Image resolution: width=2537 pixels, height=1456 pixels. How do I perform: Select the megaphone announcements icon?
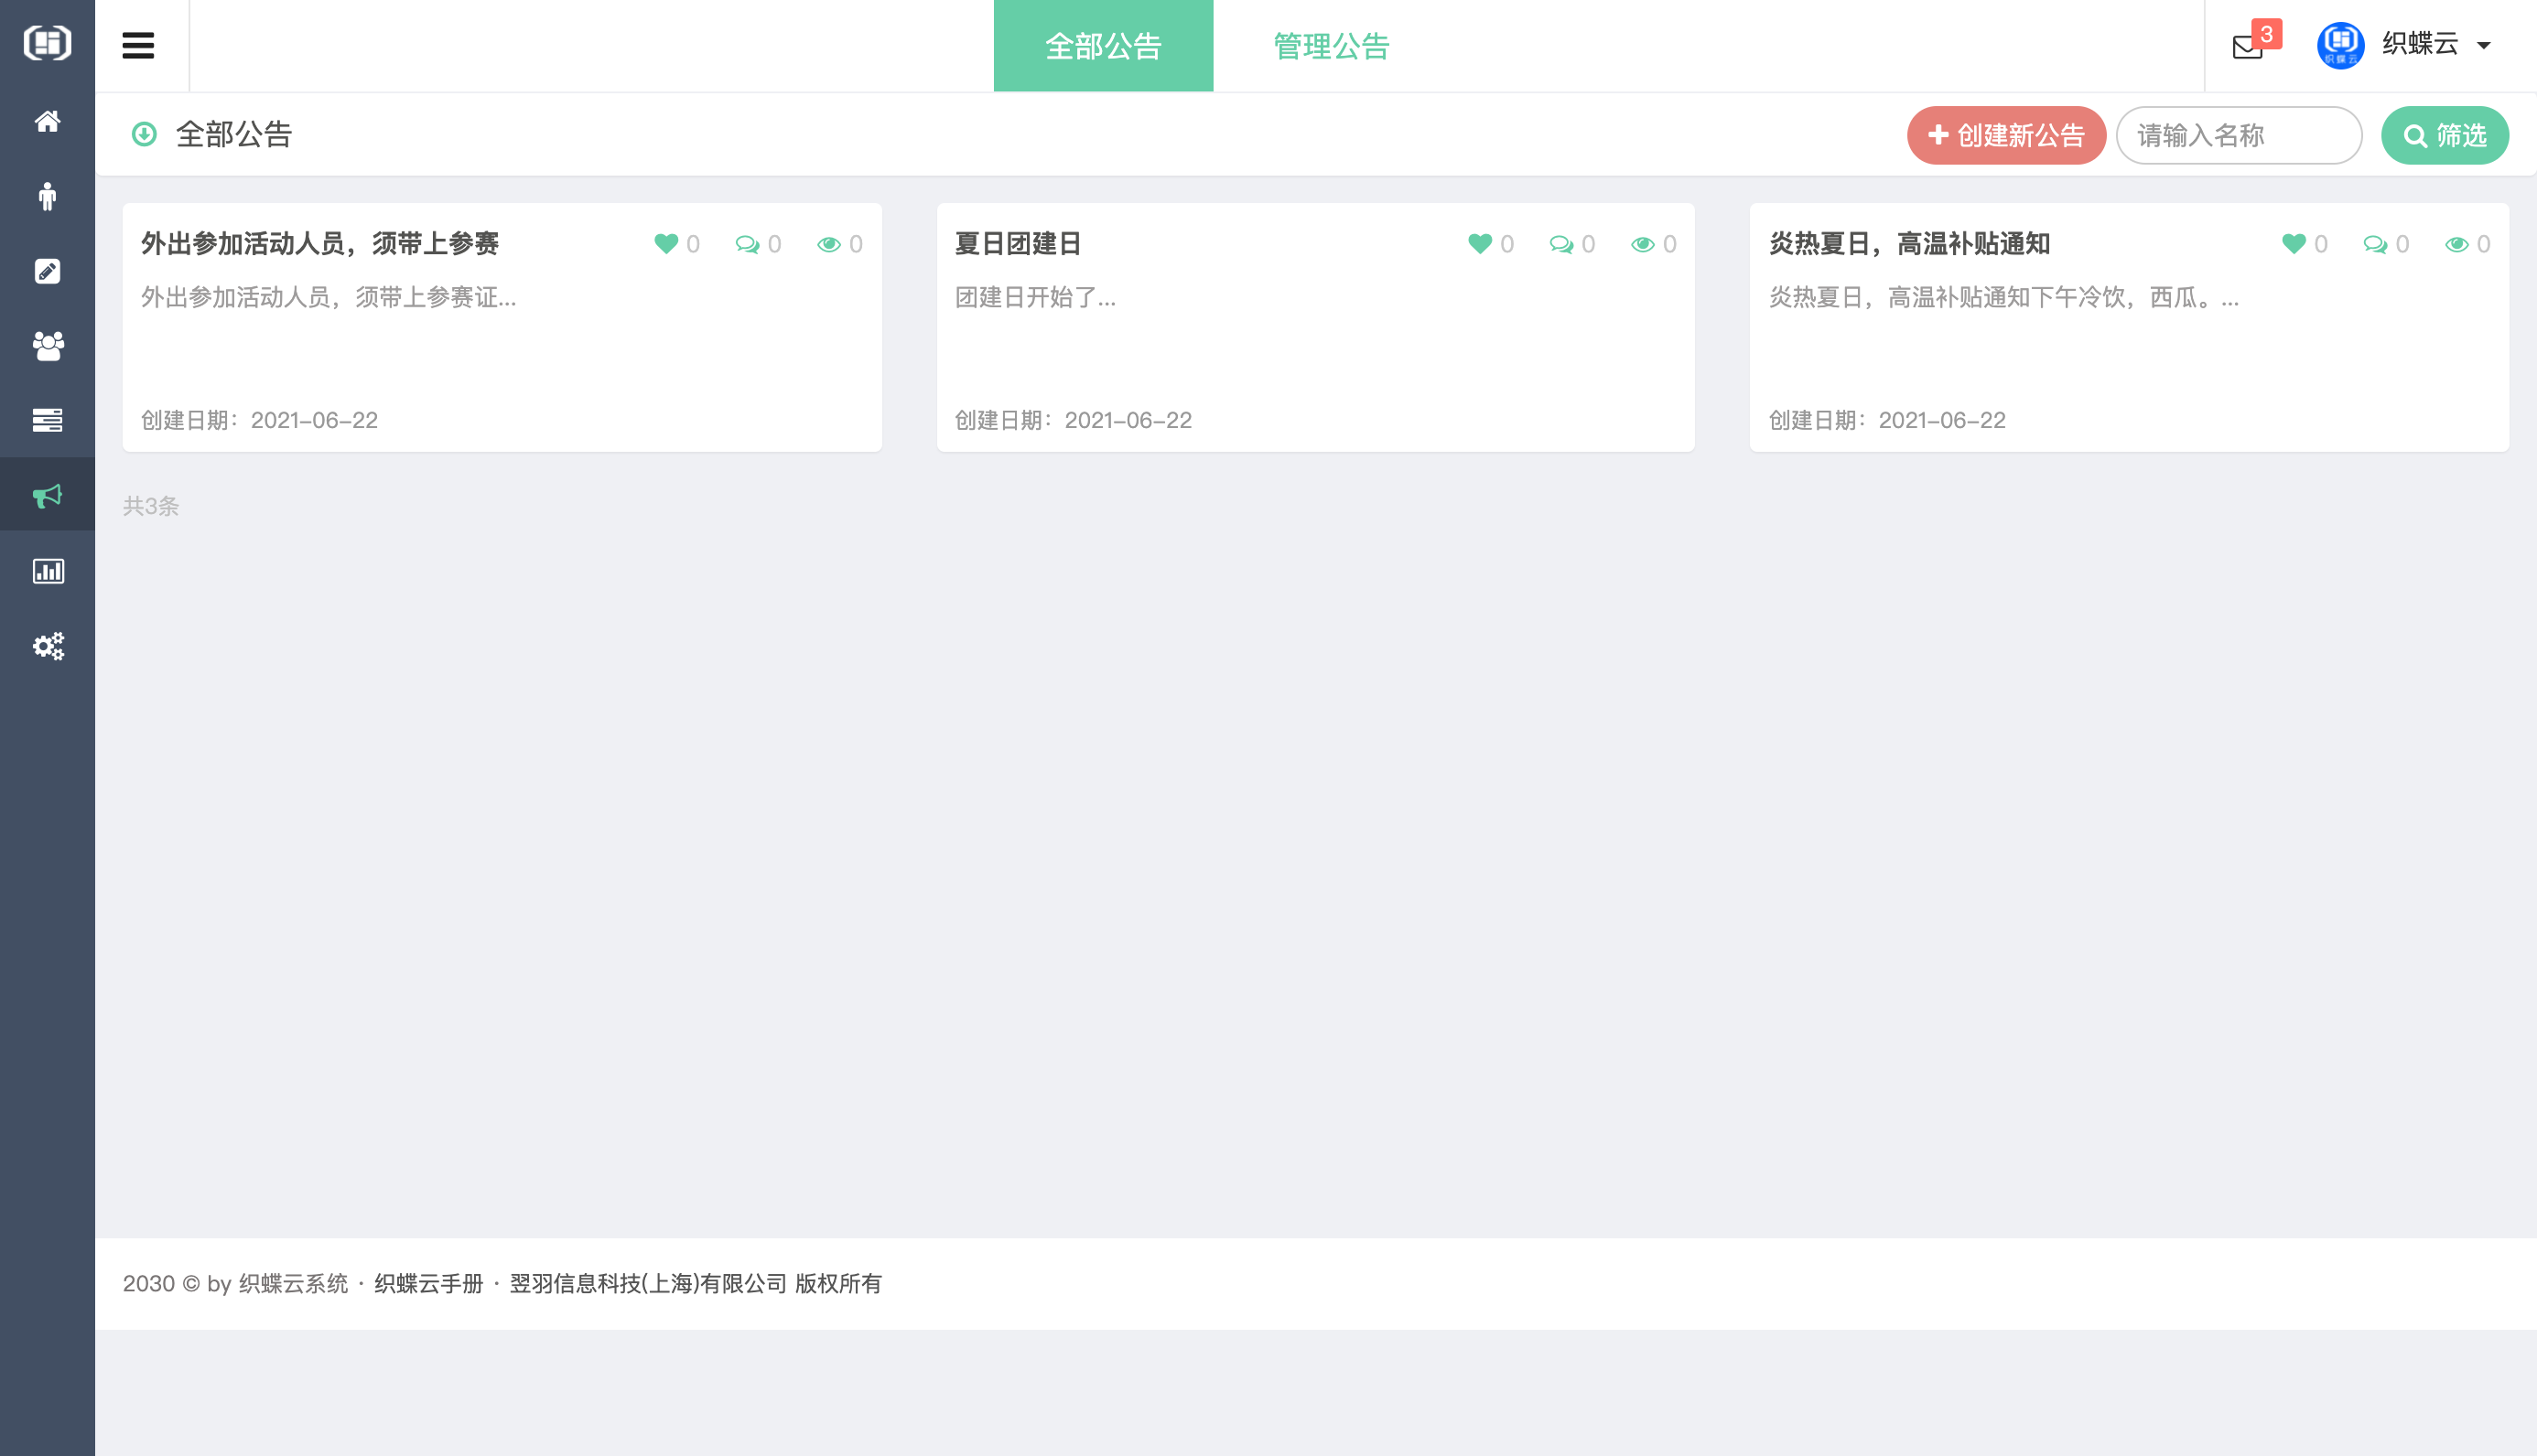click(x=47, y=494)
